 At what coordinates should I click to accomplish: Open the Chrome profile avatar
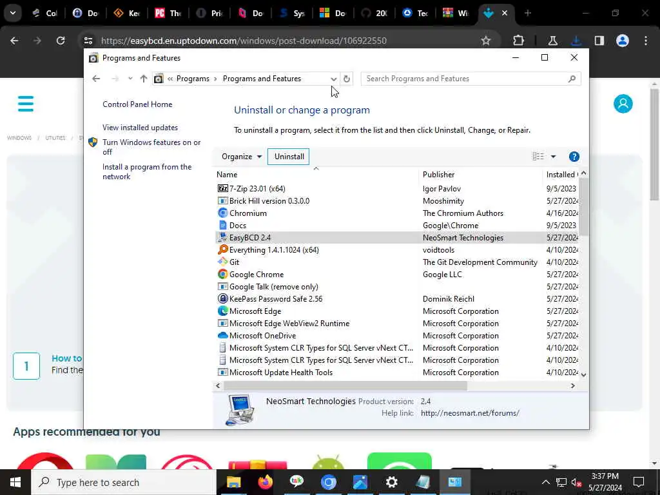[623, 41]
